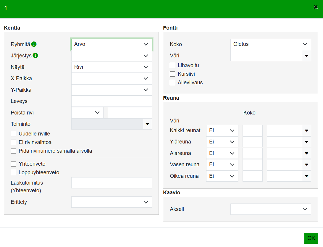Screen dimensions: 323x247
Task: Open the Toiminto arrow picker
Action: coord(147,124)
